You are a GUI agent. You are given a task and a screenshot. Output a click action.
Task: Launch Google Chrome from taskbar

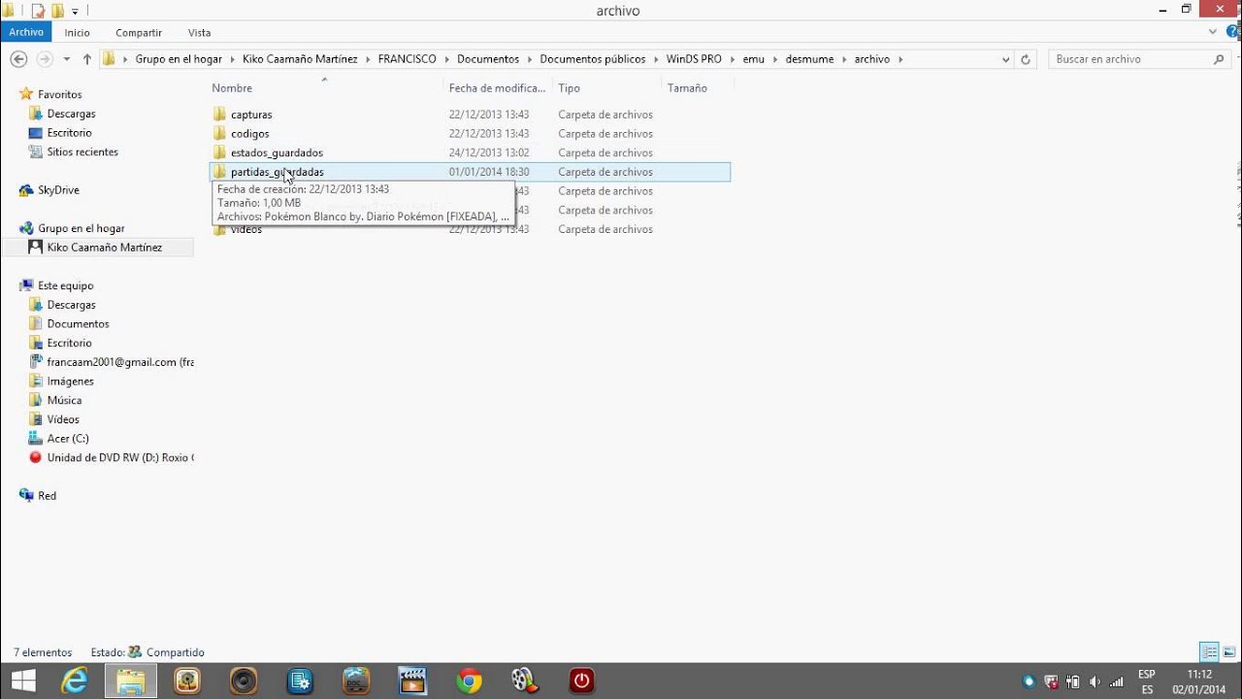[x=469, y=681]
